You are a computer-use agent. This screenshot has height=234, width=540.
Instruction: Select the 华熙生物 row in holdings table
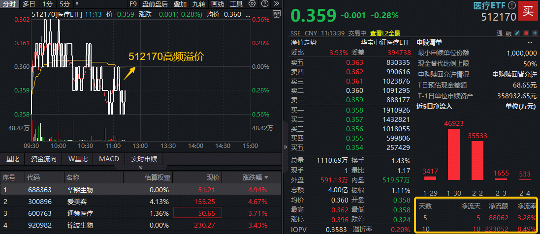coord(80,189)
